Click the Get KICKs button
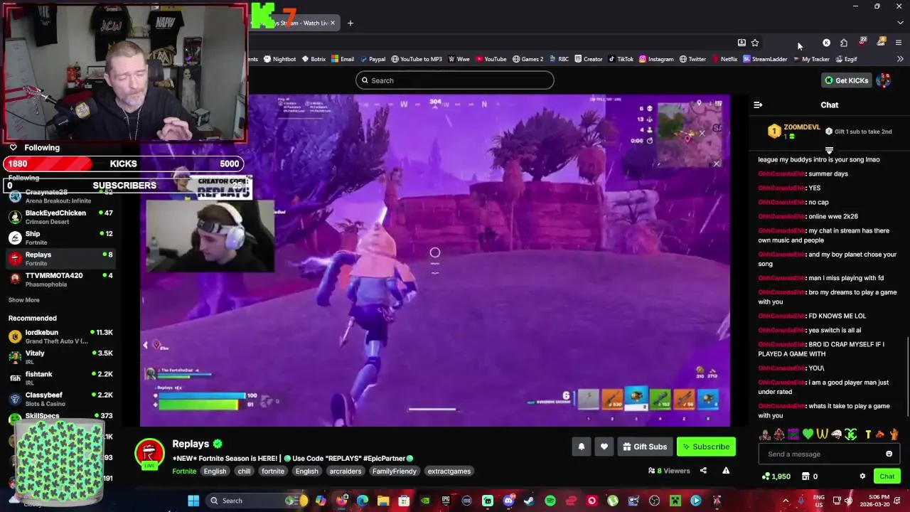 tap(846, 80)
